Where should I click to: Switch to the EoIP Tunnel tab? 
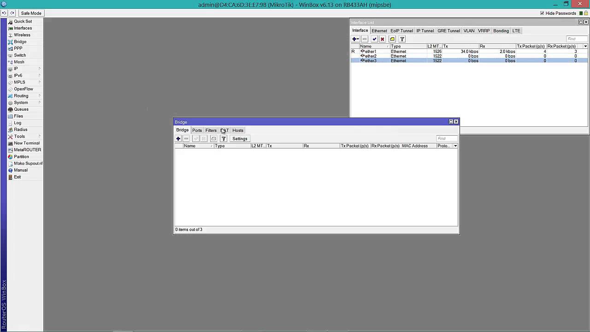pyautogui.click(x=401, y=31)
